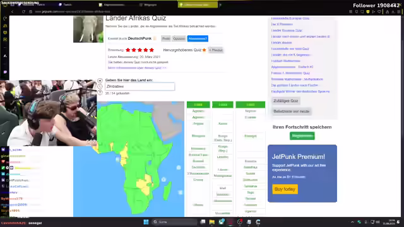Open the downloads icon in browser toolbar

click(393, 12)
